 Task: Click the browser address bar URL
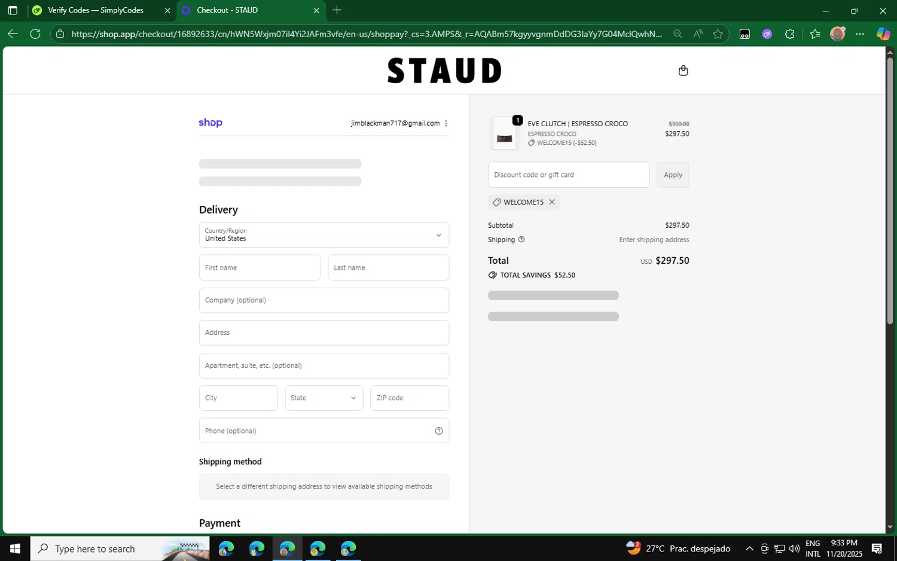pos(366,34)
